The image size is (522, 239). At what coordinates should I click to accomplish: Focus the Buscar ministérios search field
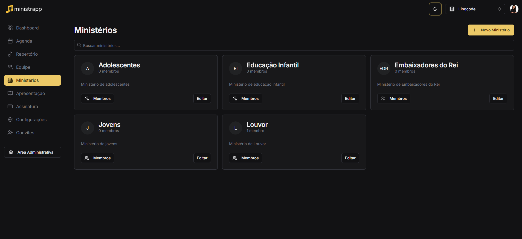(x=294, y=45)
